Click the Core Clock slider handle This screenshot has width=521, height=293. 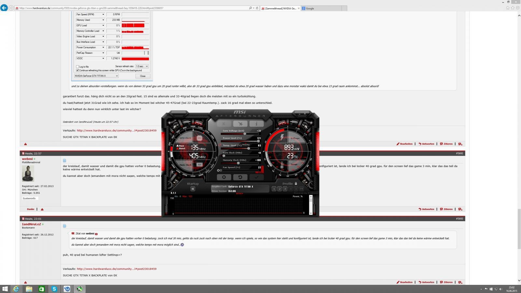click(x=224, y=156)
